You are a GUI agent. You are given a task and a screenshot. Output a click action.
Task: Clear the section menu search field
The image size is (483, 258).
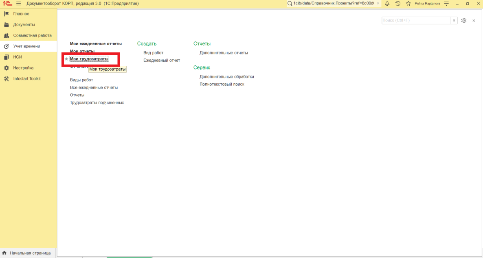[454, 20]
